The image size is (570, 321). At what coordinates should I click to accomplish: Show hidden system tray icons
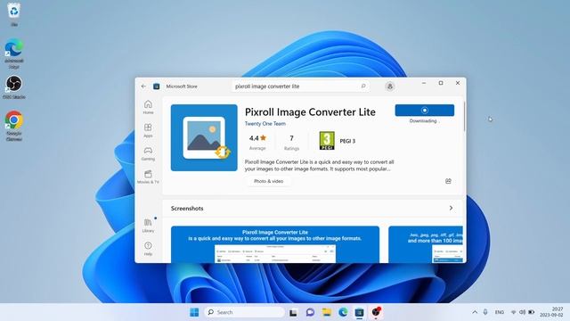point(475,312)
